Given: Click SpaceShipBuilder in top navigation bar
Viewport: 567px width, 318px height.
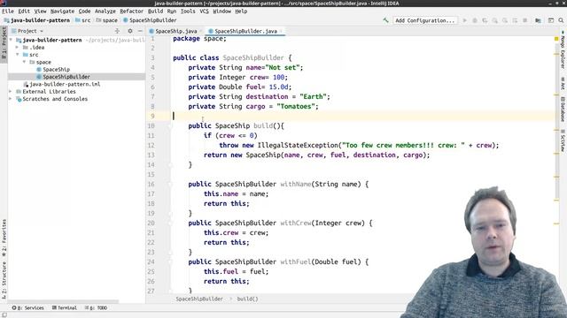Looking at the screenshot, I should click(x=153, y=20).
